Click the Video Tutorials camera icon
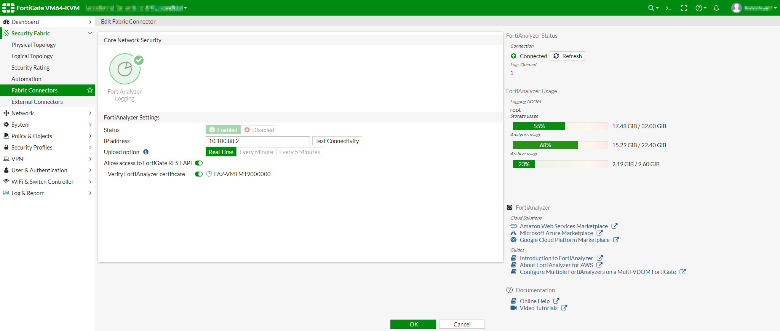780x331 pixels. 513,308
